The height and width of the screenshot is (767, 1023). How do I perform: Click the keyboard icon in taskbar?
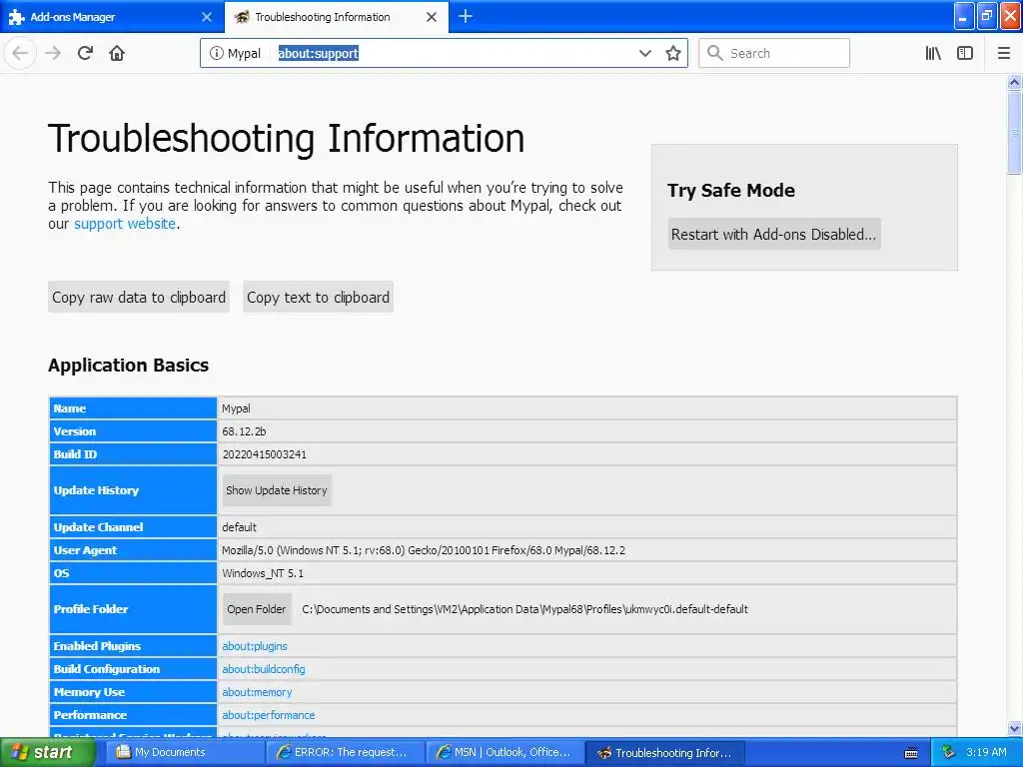[911, 753]
